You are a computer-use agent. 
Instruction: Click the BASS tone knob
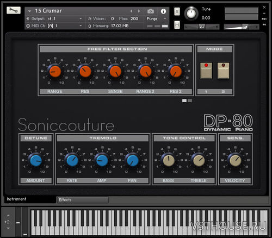coord(169,160)
